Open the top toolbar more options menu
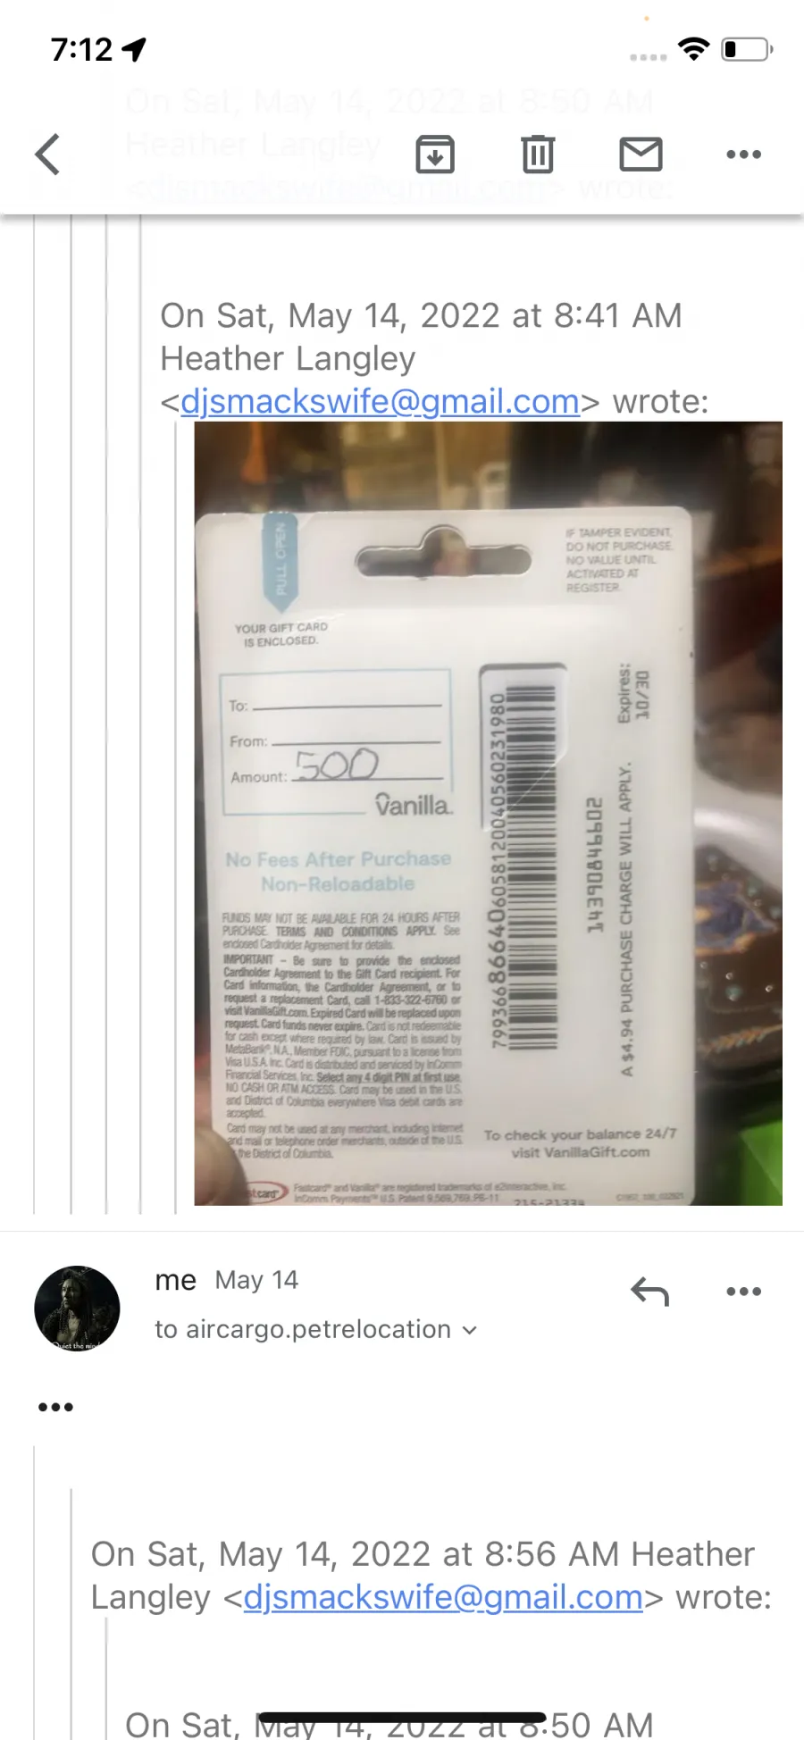804x1740 pixels. click(743, 155)
